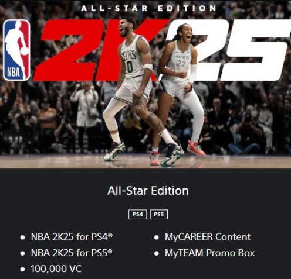Click the NBA logo badge
The image size is (291, 279).
16,50
